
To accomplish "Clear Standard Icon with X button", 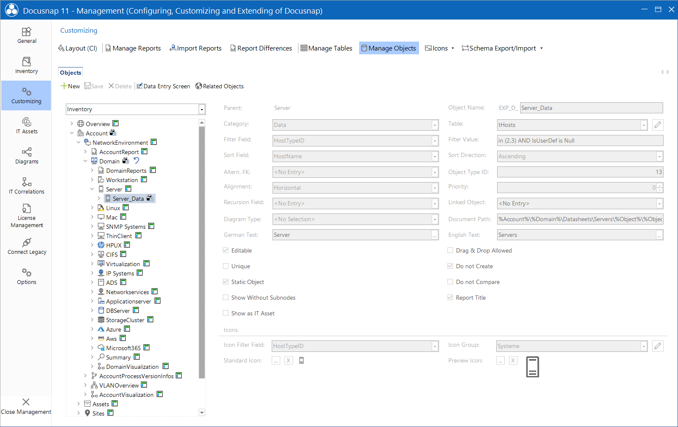I will point(289,360).
